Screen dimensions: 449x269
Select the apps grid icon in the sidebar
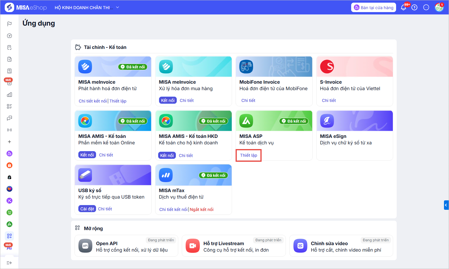(9, 236)
